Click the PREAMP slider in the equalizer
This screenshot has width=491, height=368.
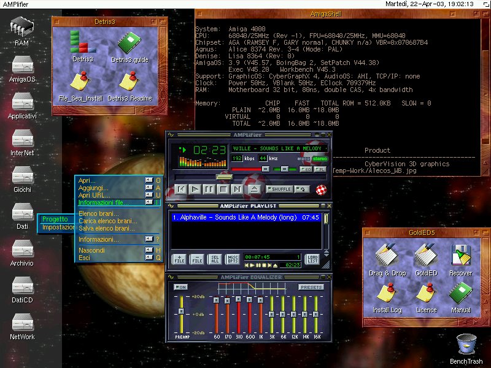pyautogui.click(x=180, y=312)
